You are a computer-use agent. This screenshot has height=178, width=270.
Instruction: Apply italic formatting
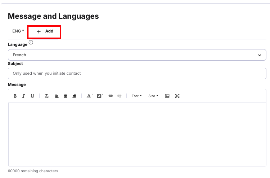pos(24,96)
